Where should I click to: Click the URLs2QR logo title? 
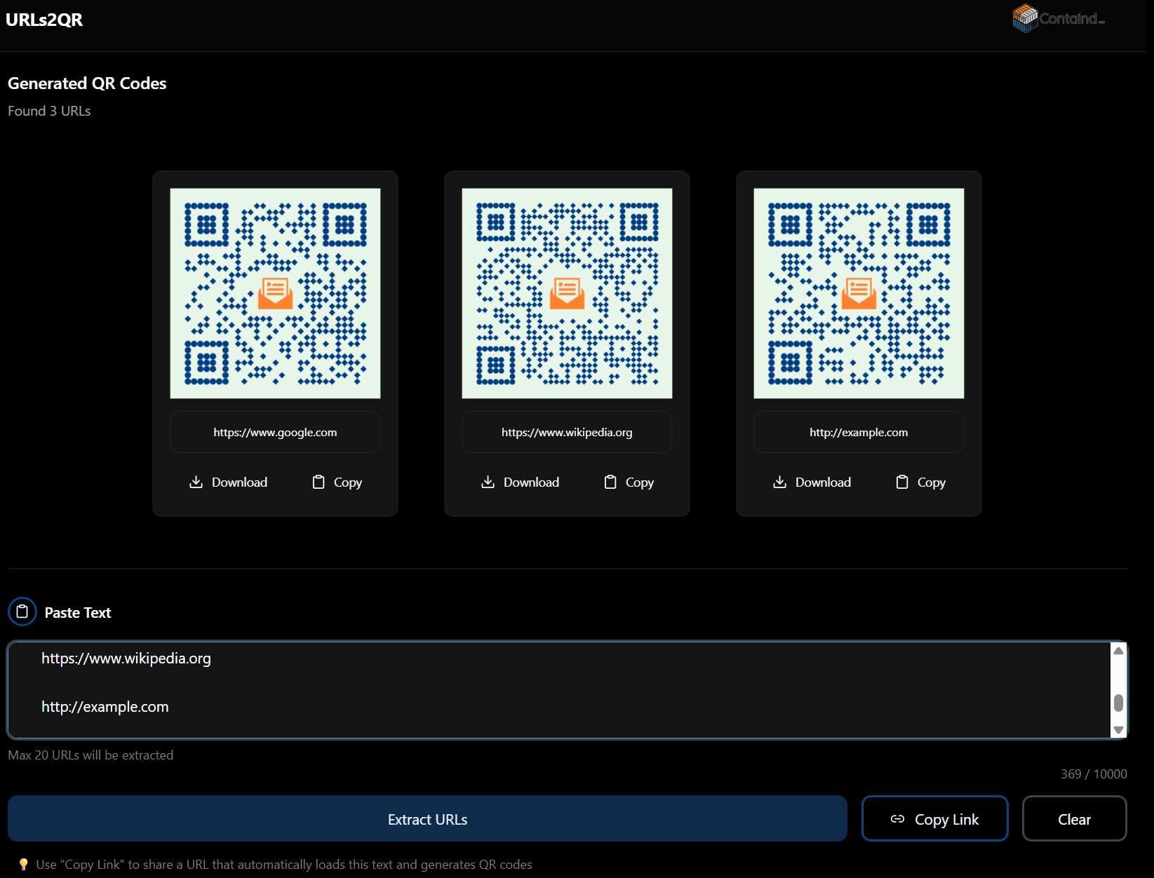coord(44,20)
